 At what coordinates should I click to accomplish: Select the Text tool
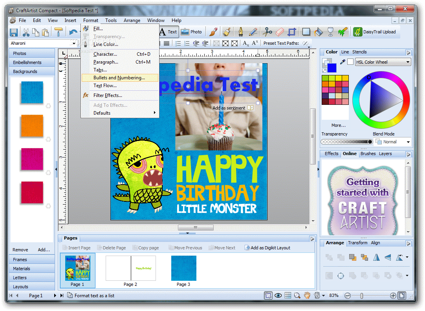[x=169, y=32]
